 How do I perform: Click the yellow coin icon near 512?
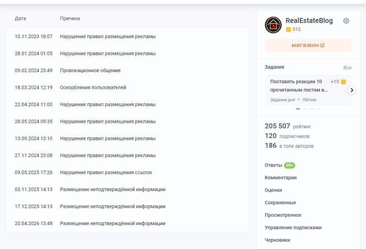pyautogui.click(x=289, y=29)
